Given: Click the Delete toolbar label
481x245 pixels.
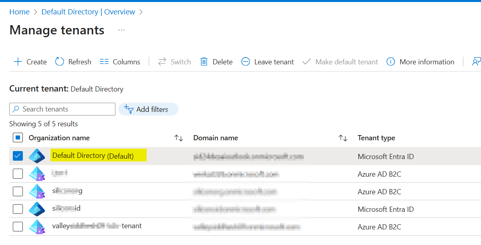Looking at the screenshot, I should 222,62.
